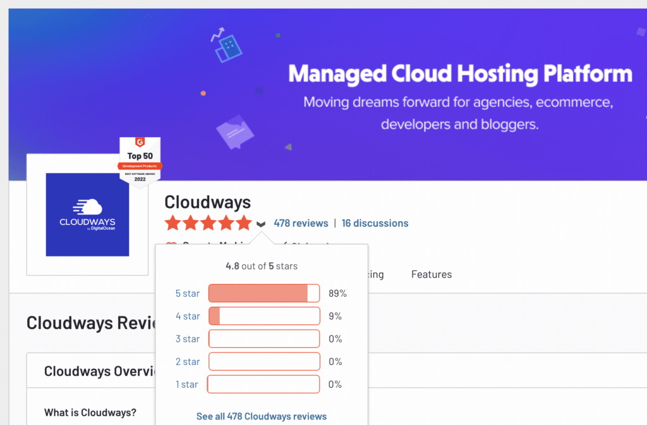Open the 478 reviews link
Viewport: 647px width, 425px height.
tap(301, 223)
